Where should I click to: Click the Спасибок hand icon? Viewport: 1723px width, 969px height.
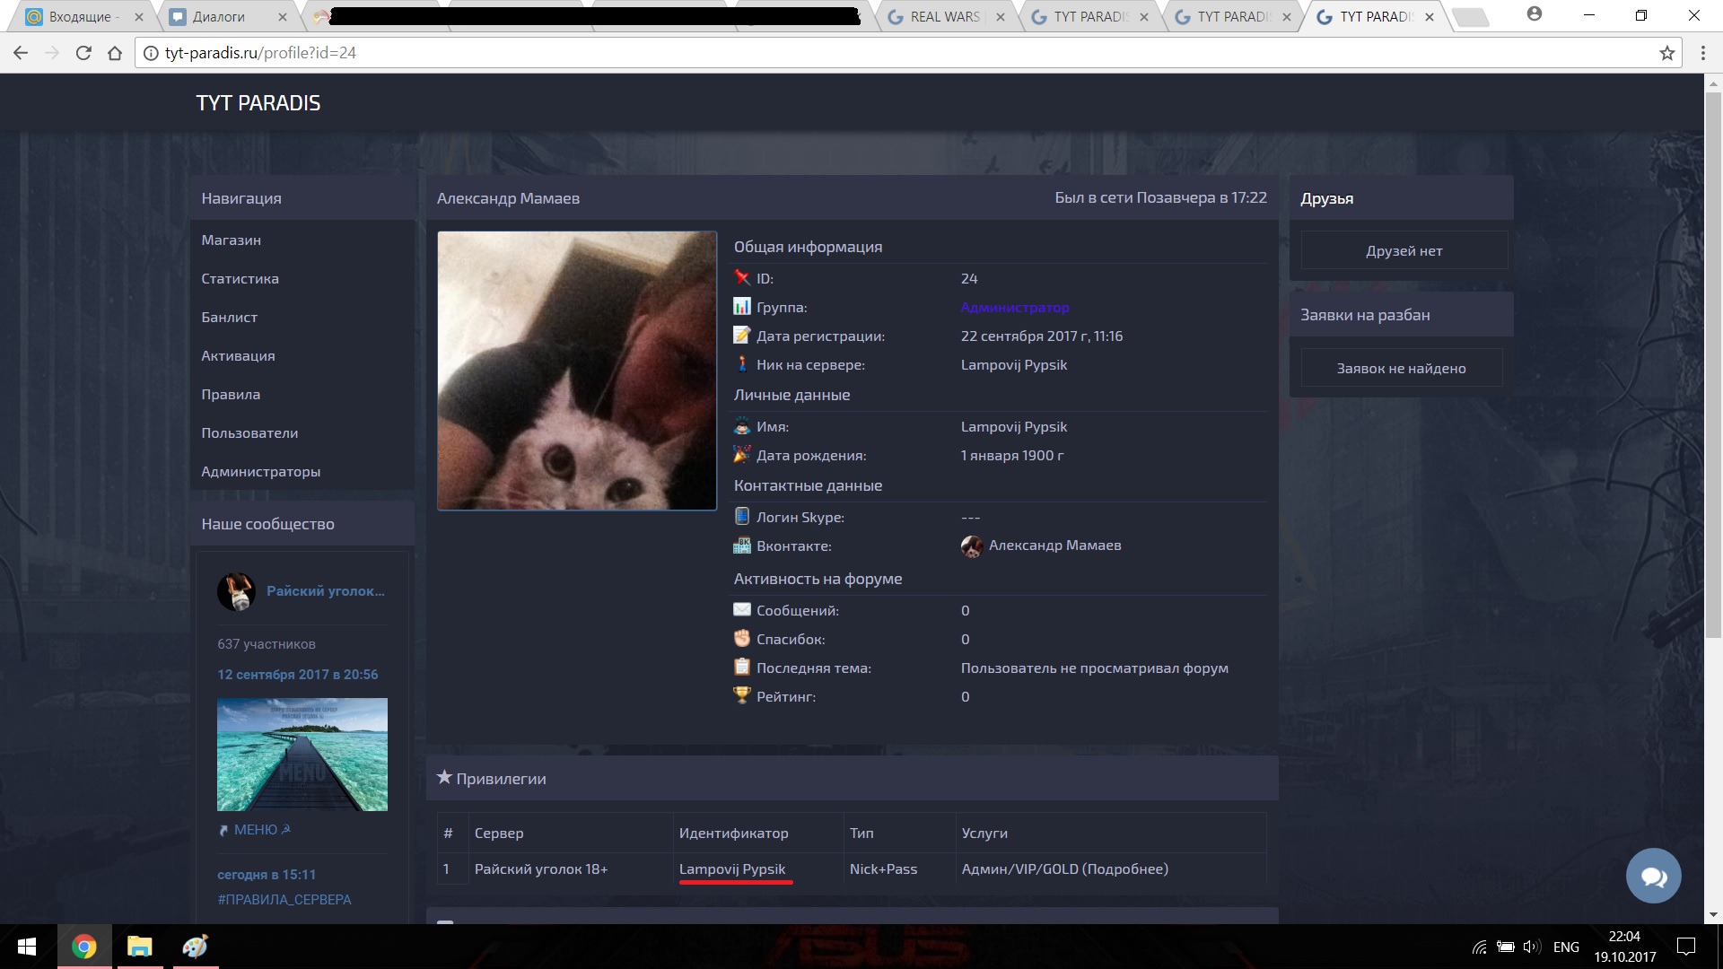742,639
